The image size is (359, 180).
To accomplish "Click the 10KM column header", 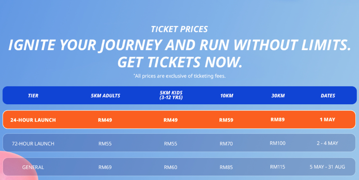I will tap(227, 96).
